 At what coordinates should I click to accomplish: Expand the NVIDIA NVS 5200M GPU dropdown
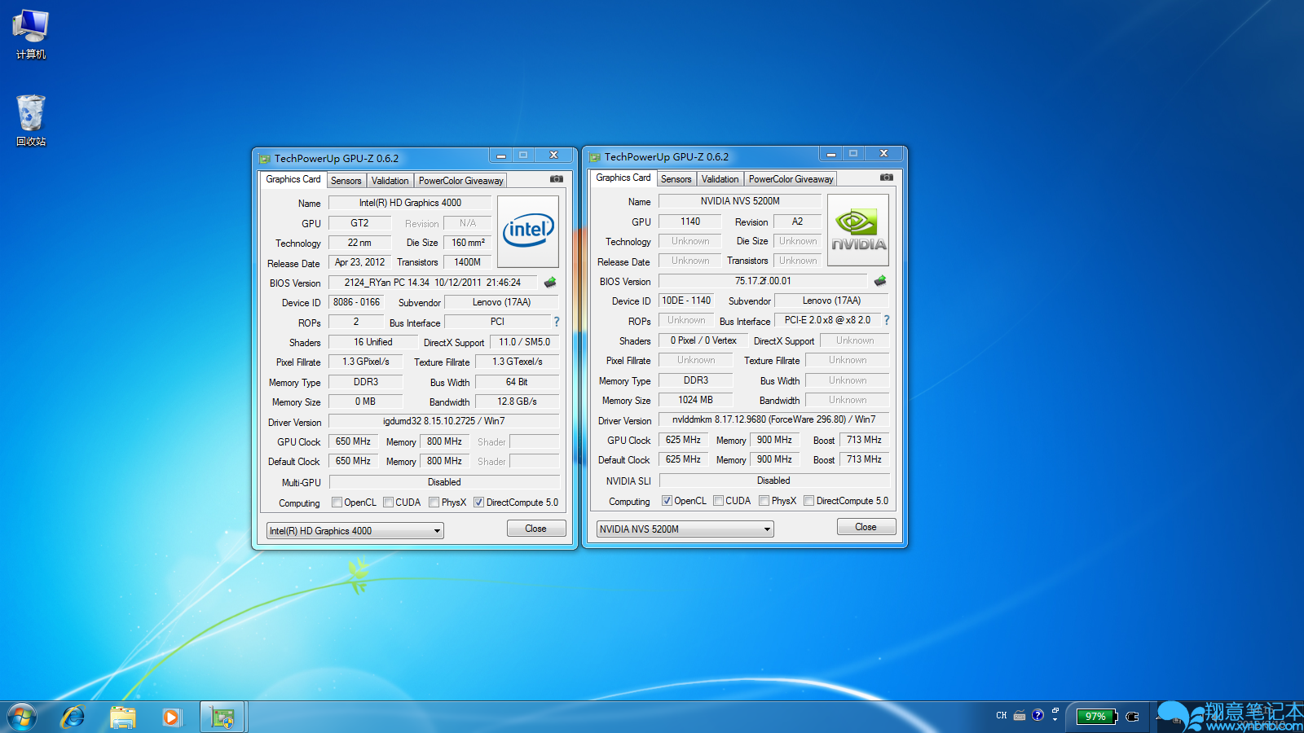685,529
